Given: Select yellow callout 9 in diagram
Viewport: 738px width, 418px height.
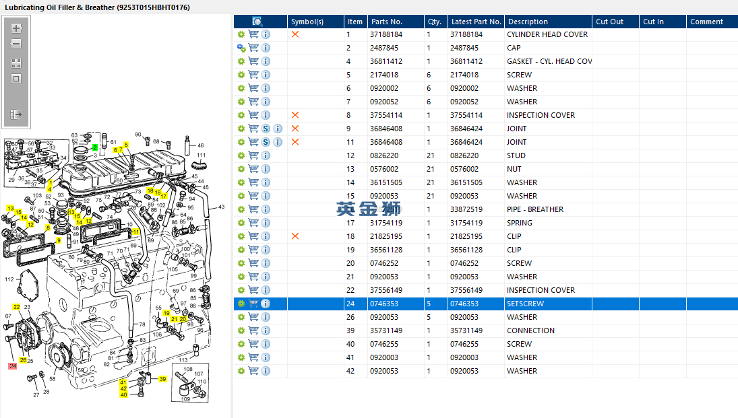Looking at the screenshot, I should click(x=59, y=240).
